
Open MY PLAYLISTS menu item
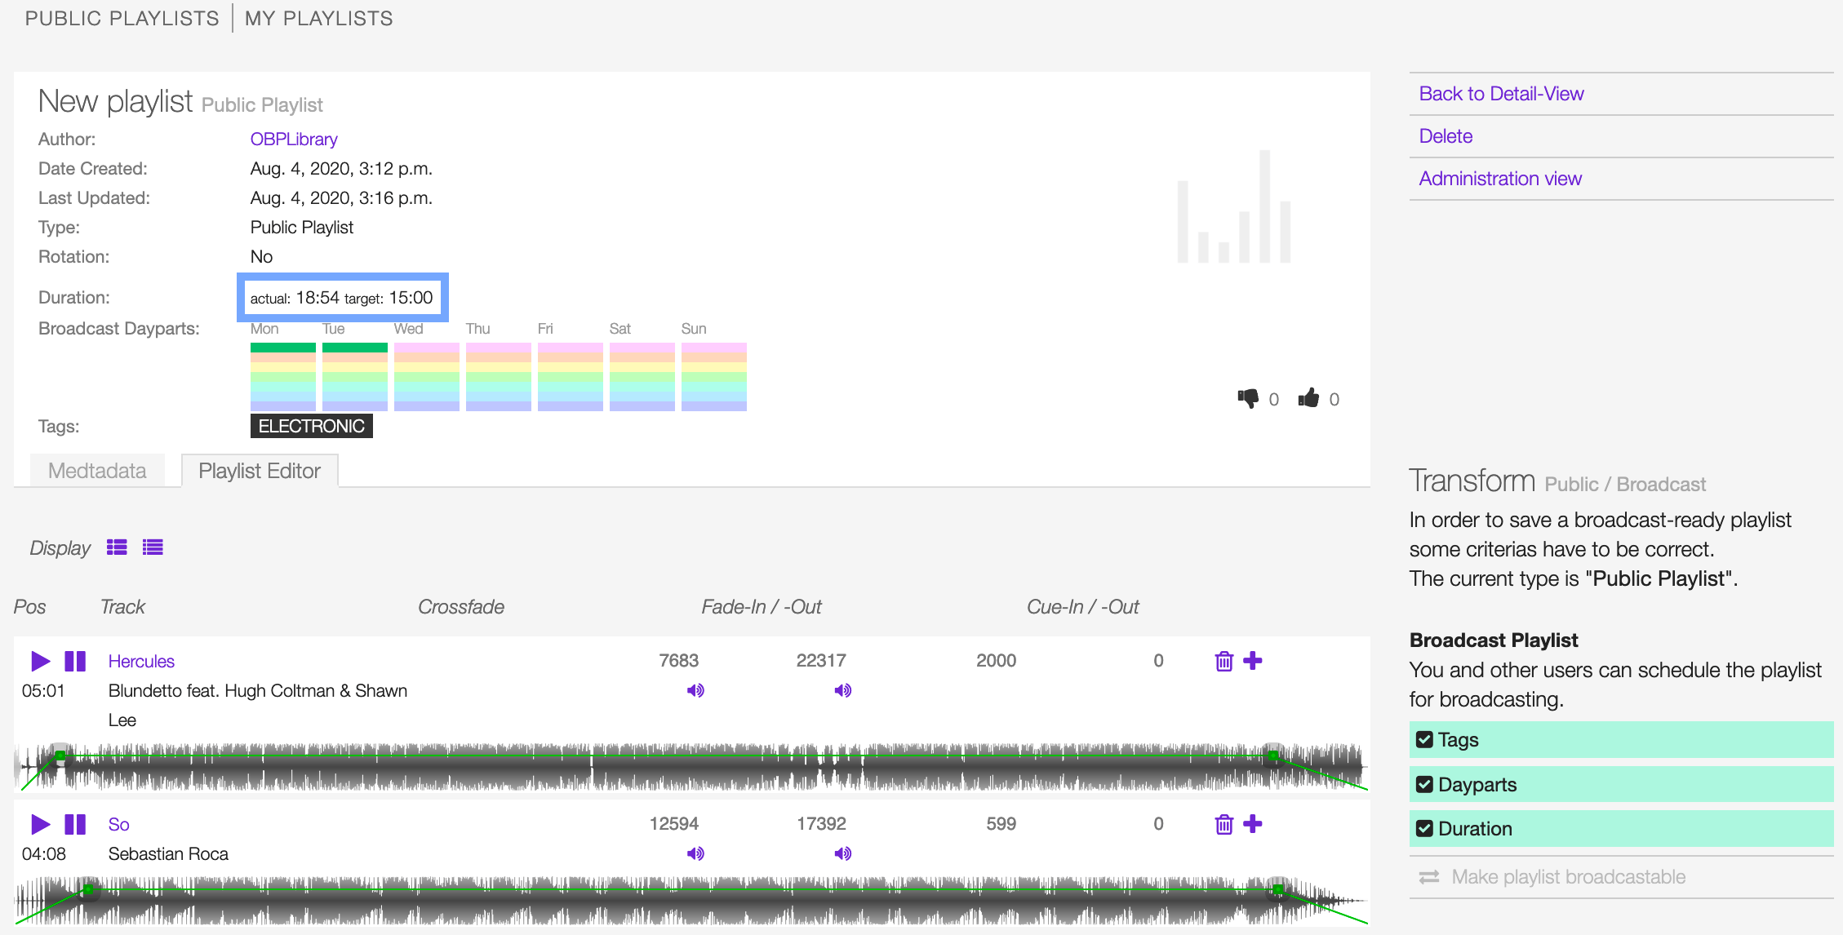[x=319, y=18]
